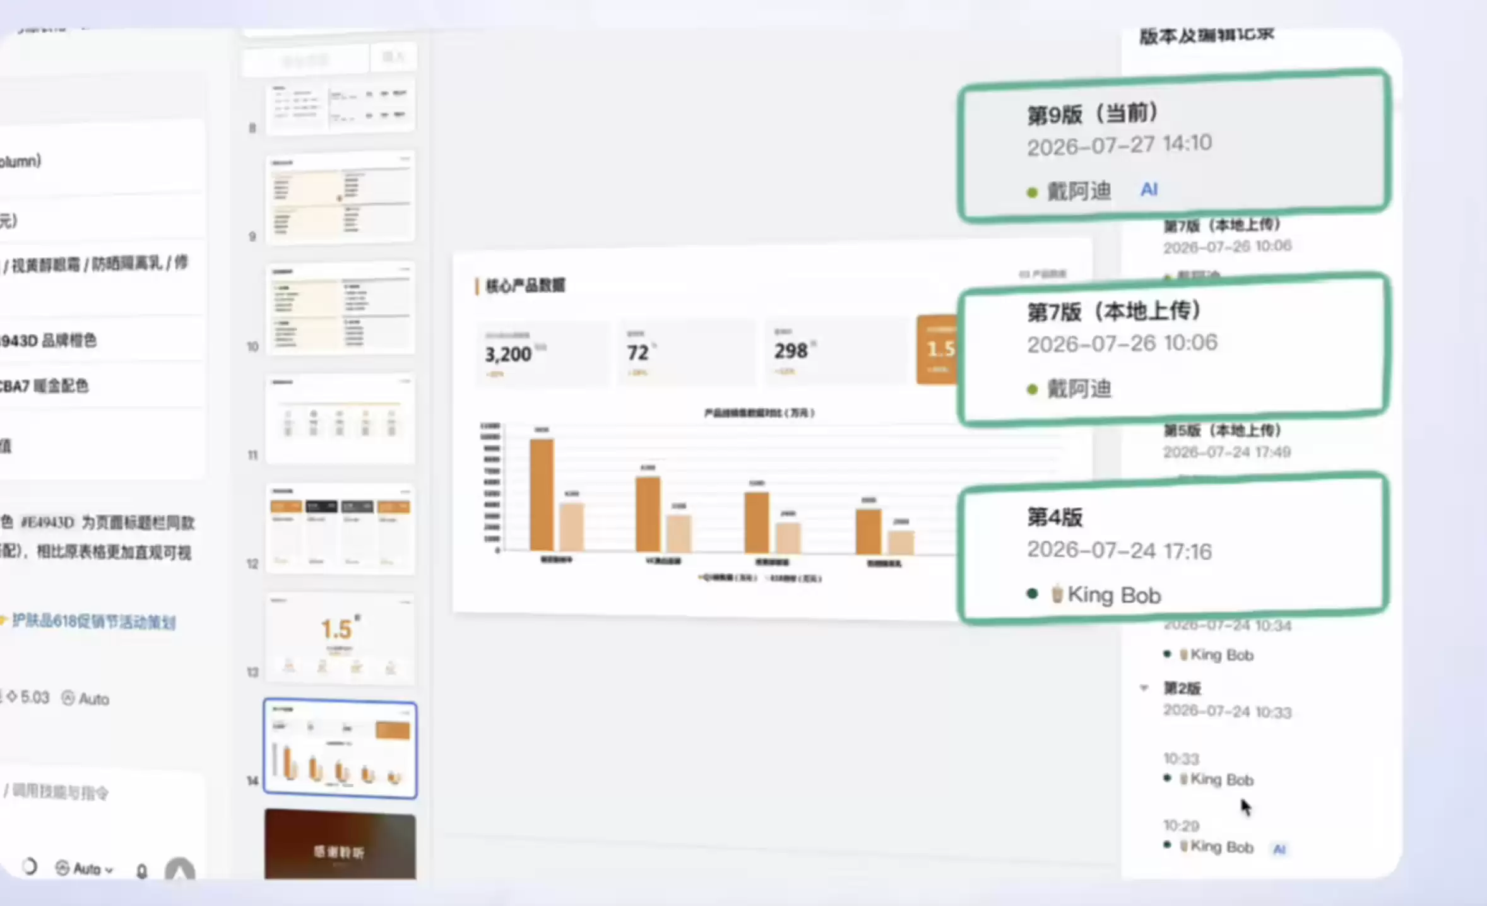Click the 2026-07-24 10:33 timestamp under 第2版
Screen dimensions: 1487x906
(x=1227, y=712)
